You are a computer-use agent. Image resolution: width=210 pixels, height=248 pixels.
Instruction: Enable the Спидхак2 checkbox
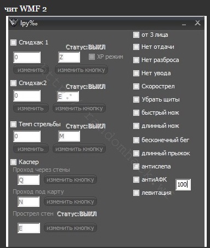(x=13, y=83)
